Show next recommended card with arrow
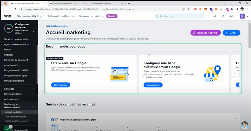Image resolution: width=251 pixels, height=131 pixels. [x=235, y=73]
